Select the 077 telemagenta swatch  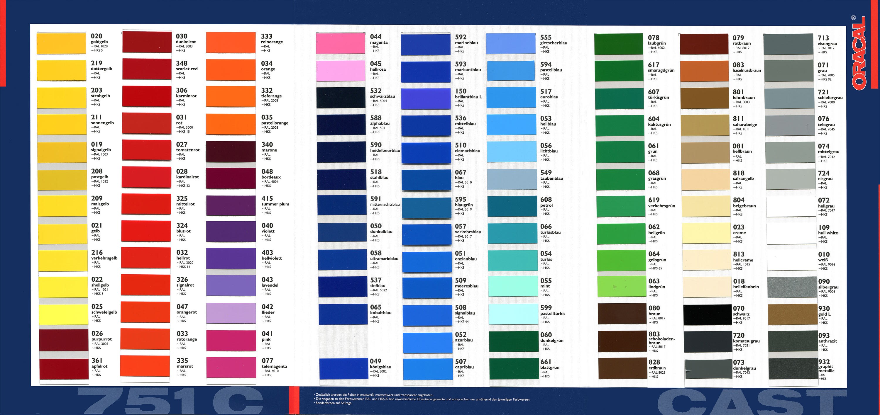point(231,368)
